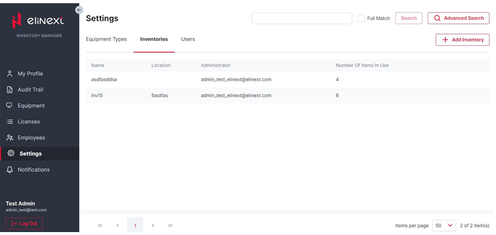Viewport: 496px width, 235px height.
Task: Click the Administrator column header
Action: tap(216, 65)
